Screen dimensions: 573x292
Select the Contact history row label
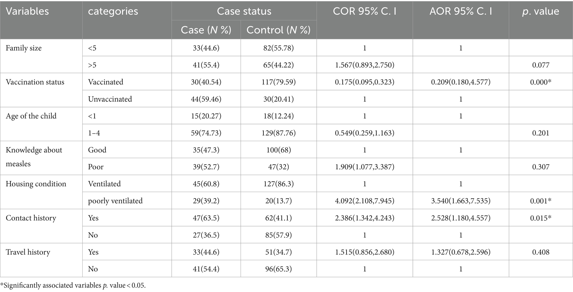coord(31,218)
